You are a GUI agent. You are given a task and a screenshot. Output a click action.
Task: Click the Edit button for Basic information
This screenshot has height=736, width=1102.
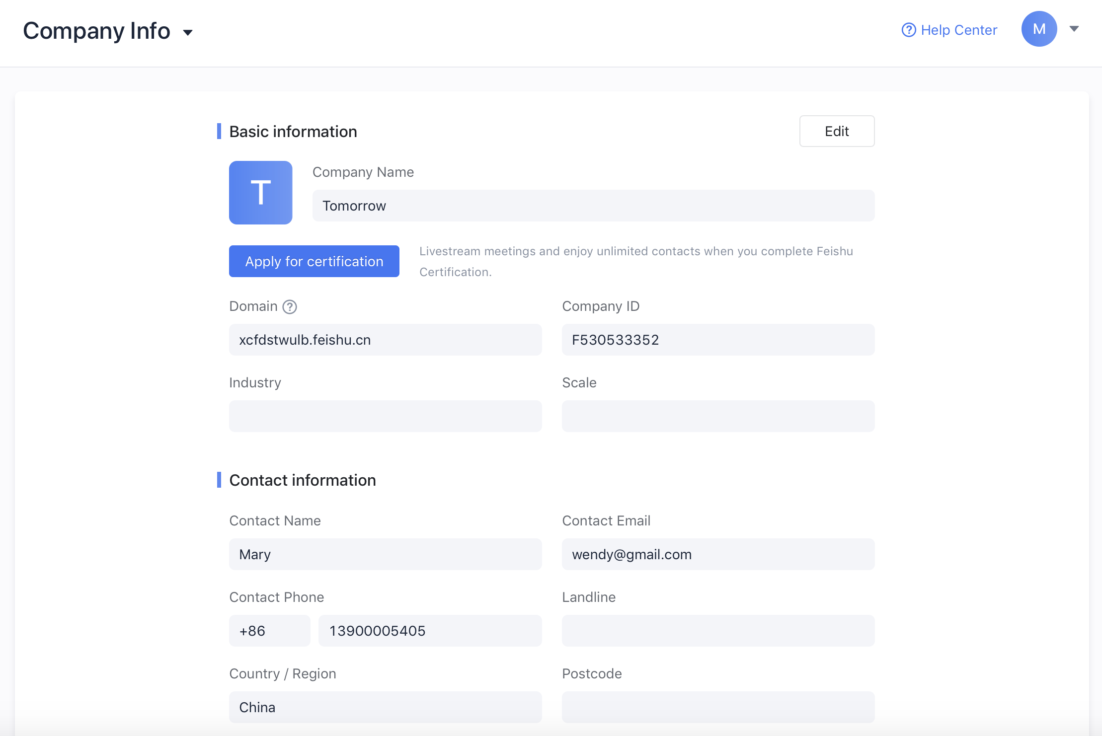click(x=837, y=131)
